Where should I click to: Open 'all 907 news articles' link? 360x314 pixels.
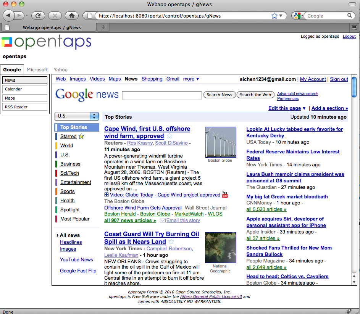coord(130,221)
